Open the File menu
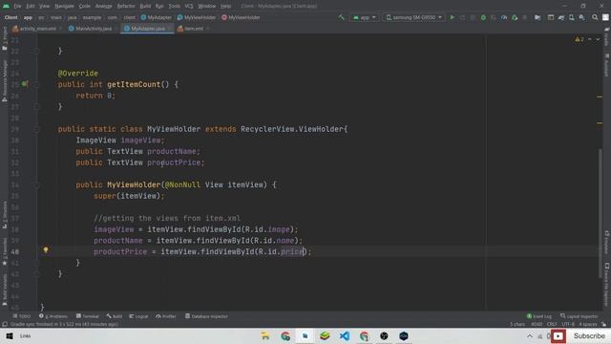 click(x=17, y=6)
